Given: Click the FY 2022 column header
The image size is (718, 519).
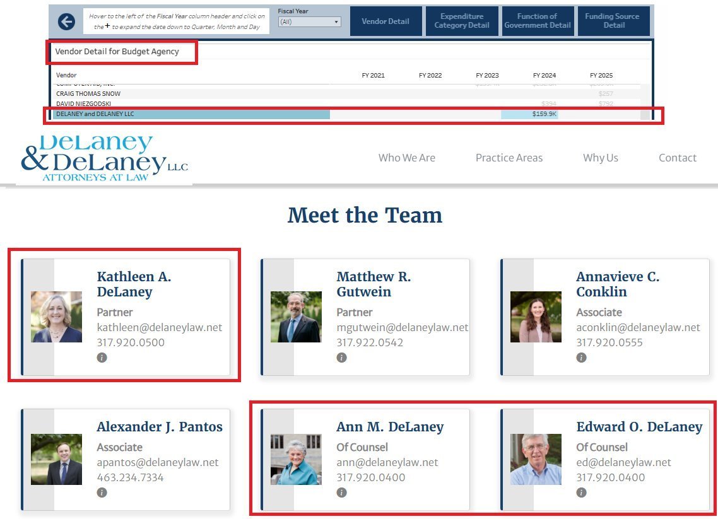Looking at the screenshot, I should click(430, 75).
